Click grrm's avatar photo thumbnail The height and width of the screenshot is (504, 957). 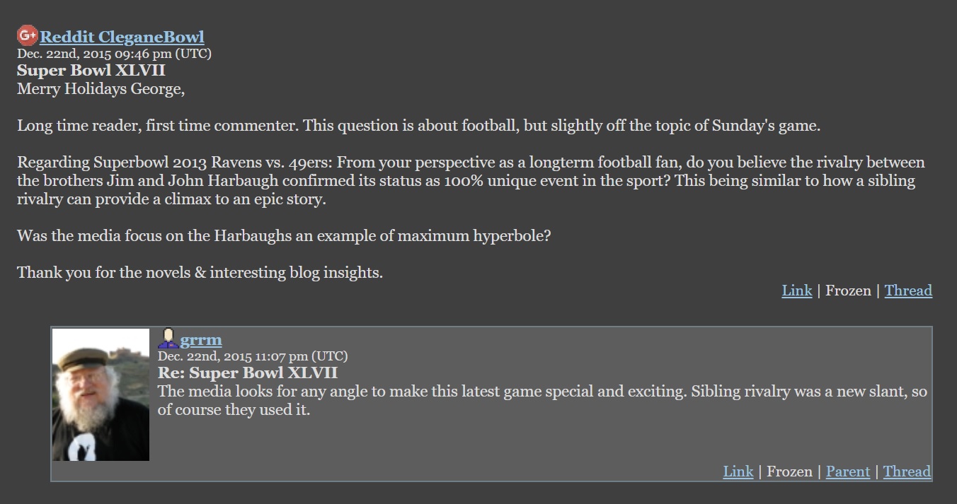point(101,394)
